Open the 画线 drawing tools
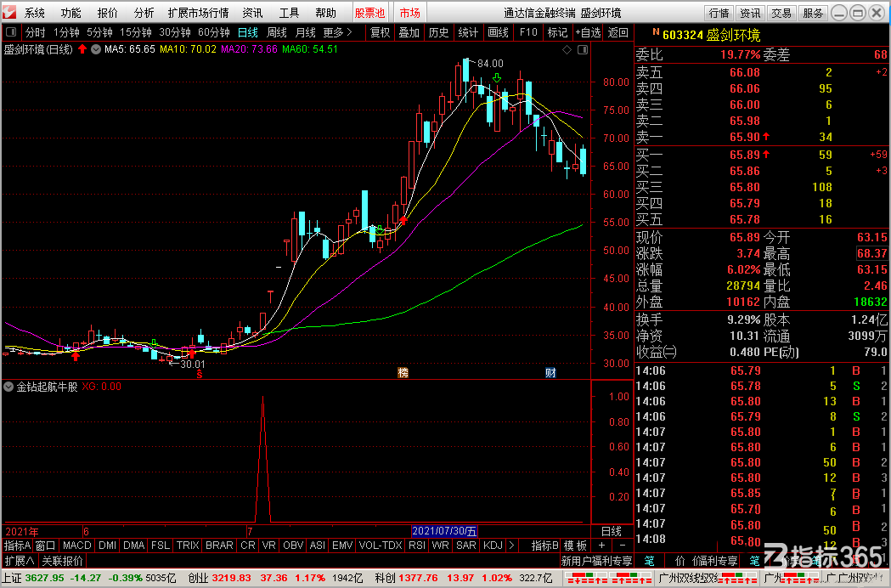 [x=499, y=32]
